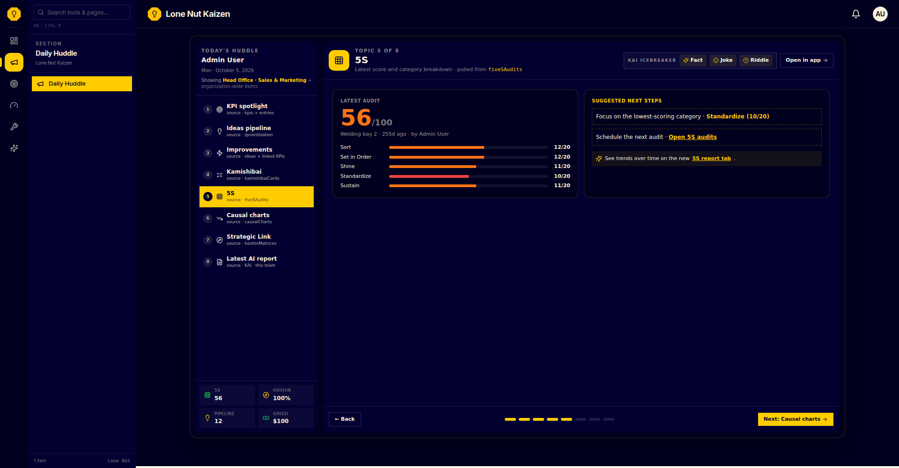Viewport: 899px width, 468px height.
Task: Open the notifications bell
Action: [x=856, y=14]
